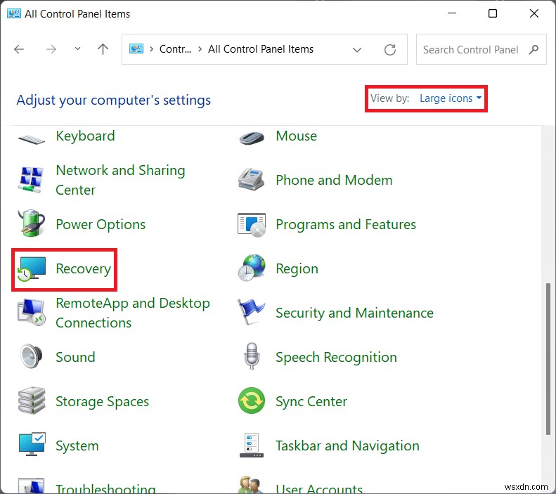556x494 pixels.
Task: Click the RemoteApp and Desktop Connections link
Action: (132, 313)
